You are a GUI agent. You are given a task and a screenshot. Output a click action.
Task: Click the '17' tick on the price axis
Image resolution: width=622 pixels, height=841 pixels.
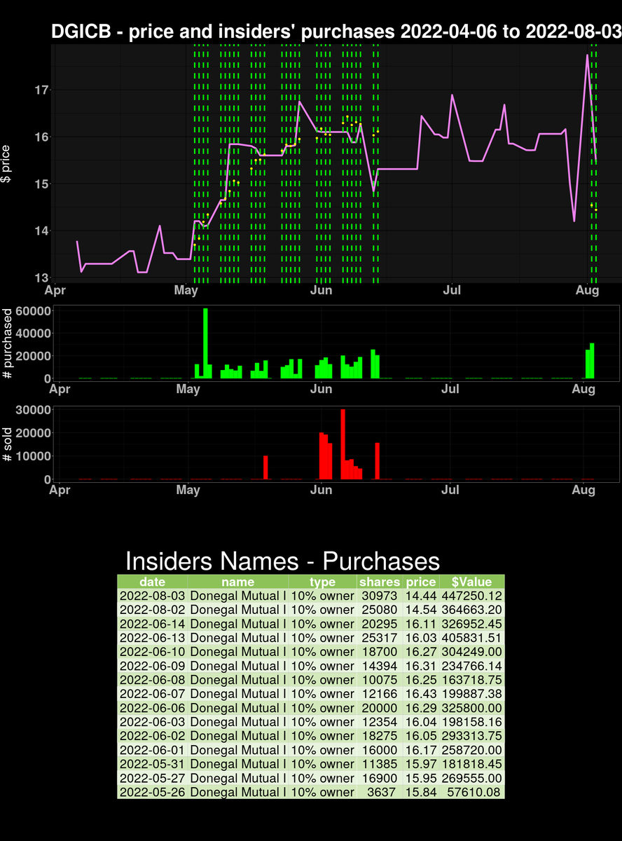[x=42, y=90]
